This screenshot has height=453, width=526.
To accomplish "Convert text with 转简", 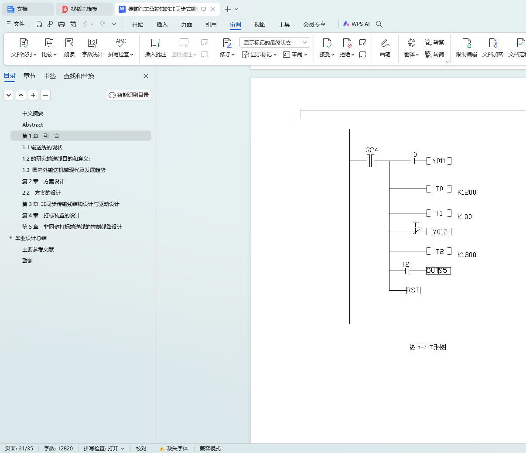I will click(434, 55).
